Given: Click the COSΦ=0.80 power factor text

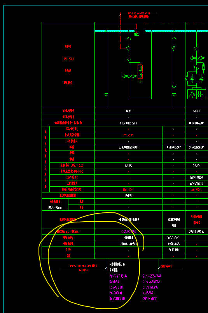Looking at the screenshot, I should point(116,287).
